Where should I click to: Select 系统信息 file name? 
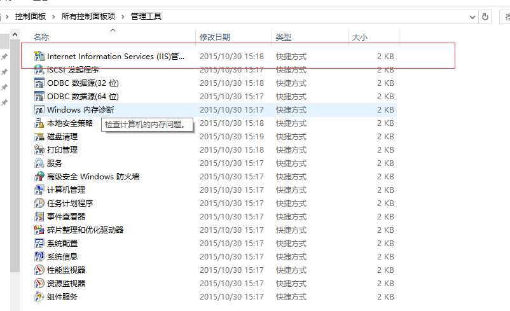coord(62,257)
